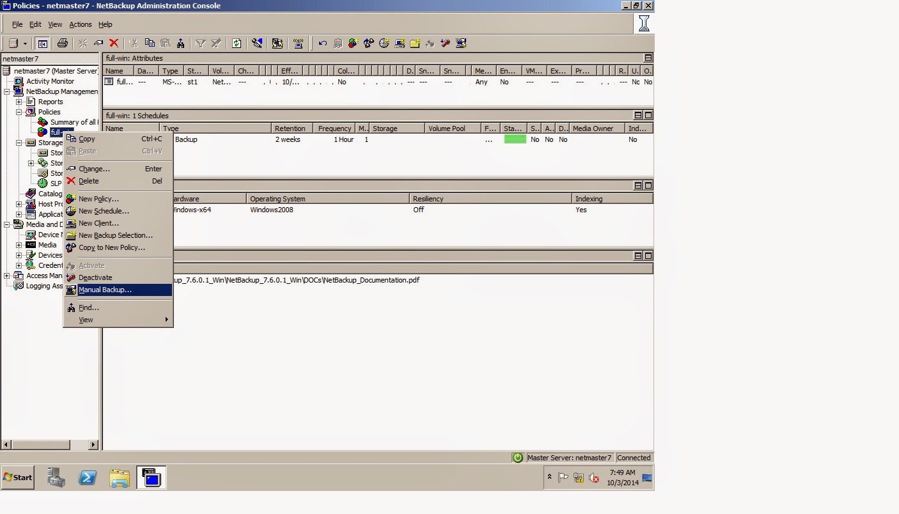Viewport: 899px width, 514px height.
Task: Toggle the tree pane visibility toolbar icon
Action: pyautogui.click(x=42, y=43)
